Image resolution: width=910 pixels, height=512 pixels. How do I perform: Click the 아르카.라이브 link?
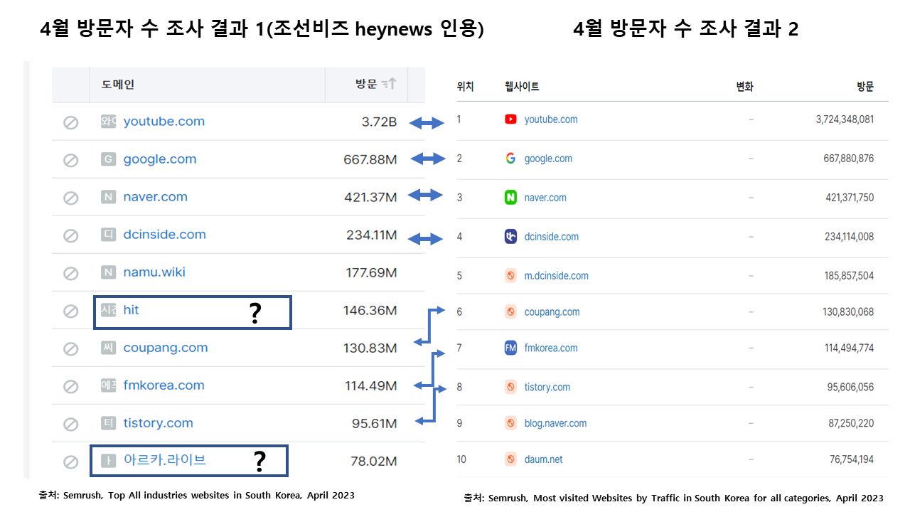point(164,461)
